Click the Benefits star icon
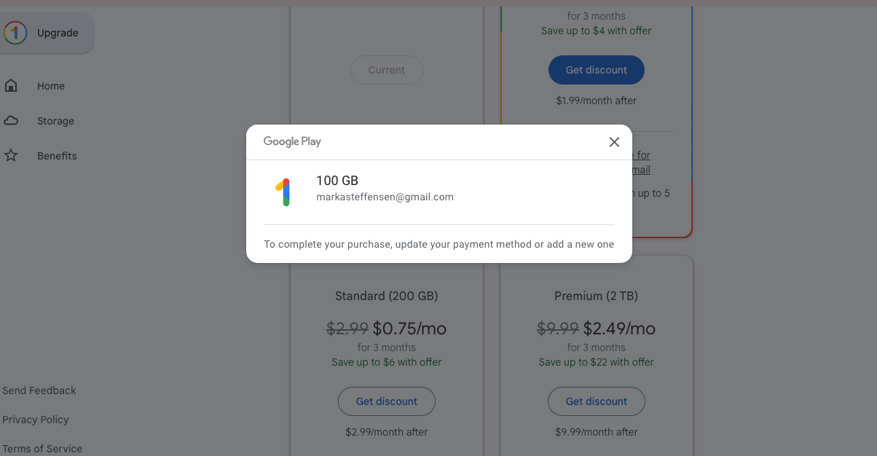Screen dimensions: 877x456 [11, 156]
